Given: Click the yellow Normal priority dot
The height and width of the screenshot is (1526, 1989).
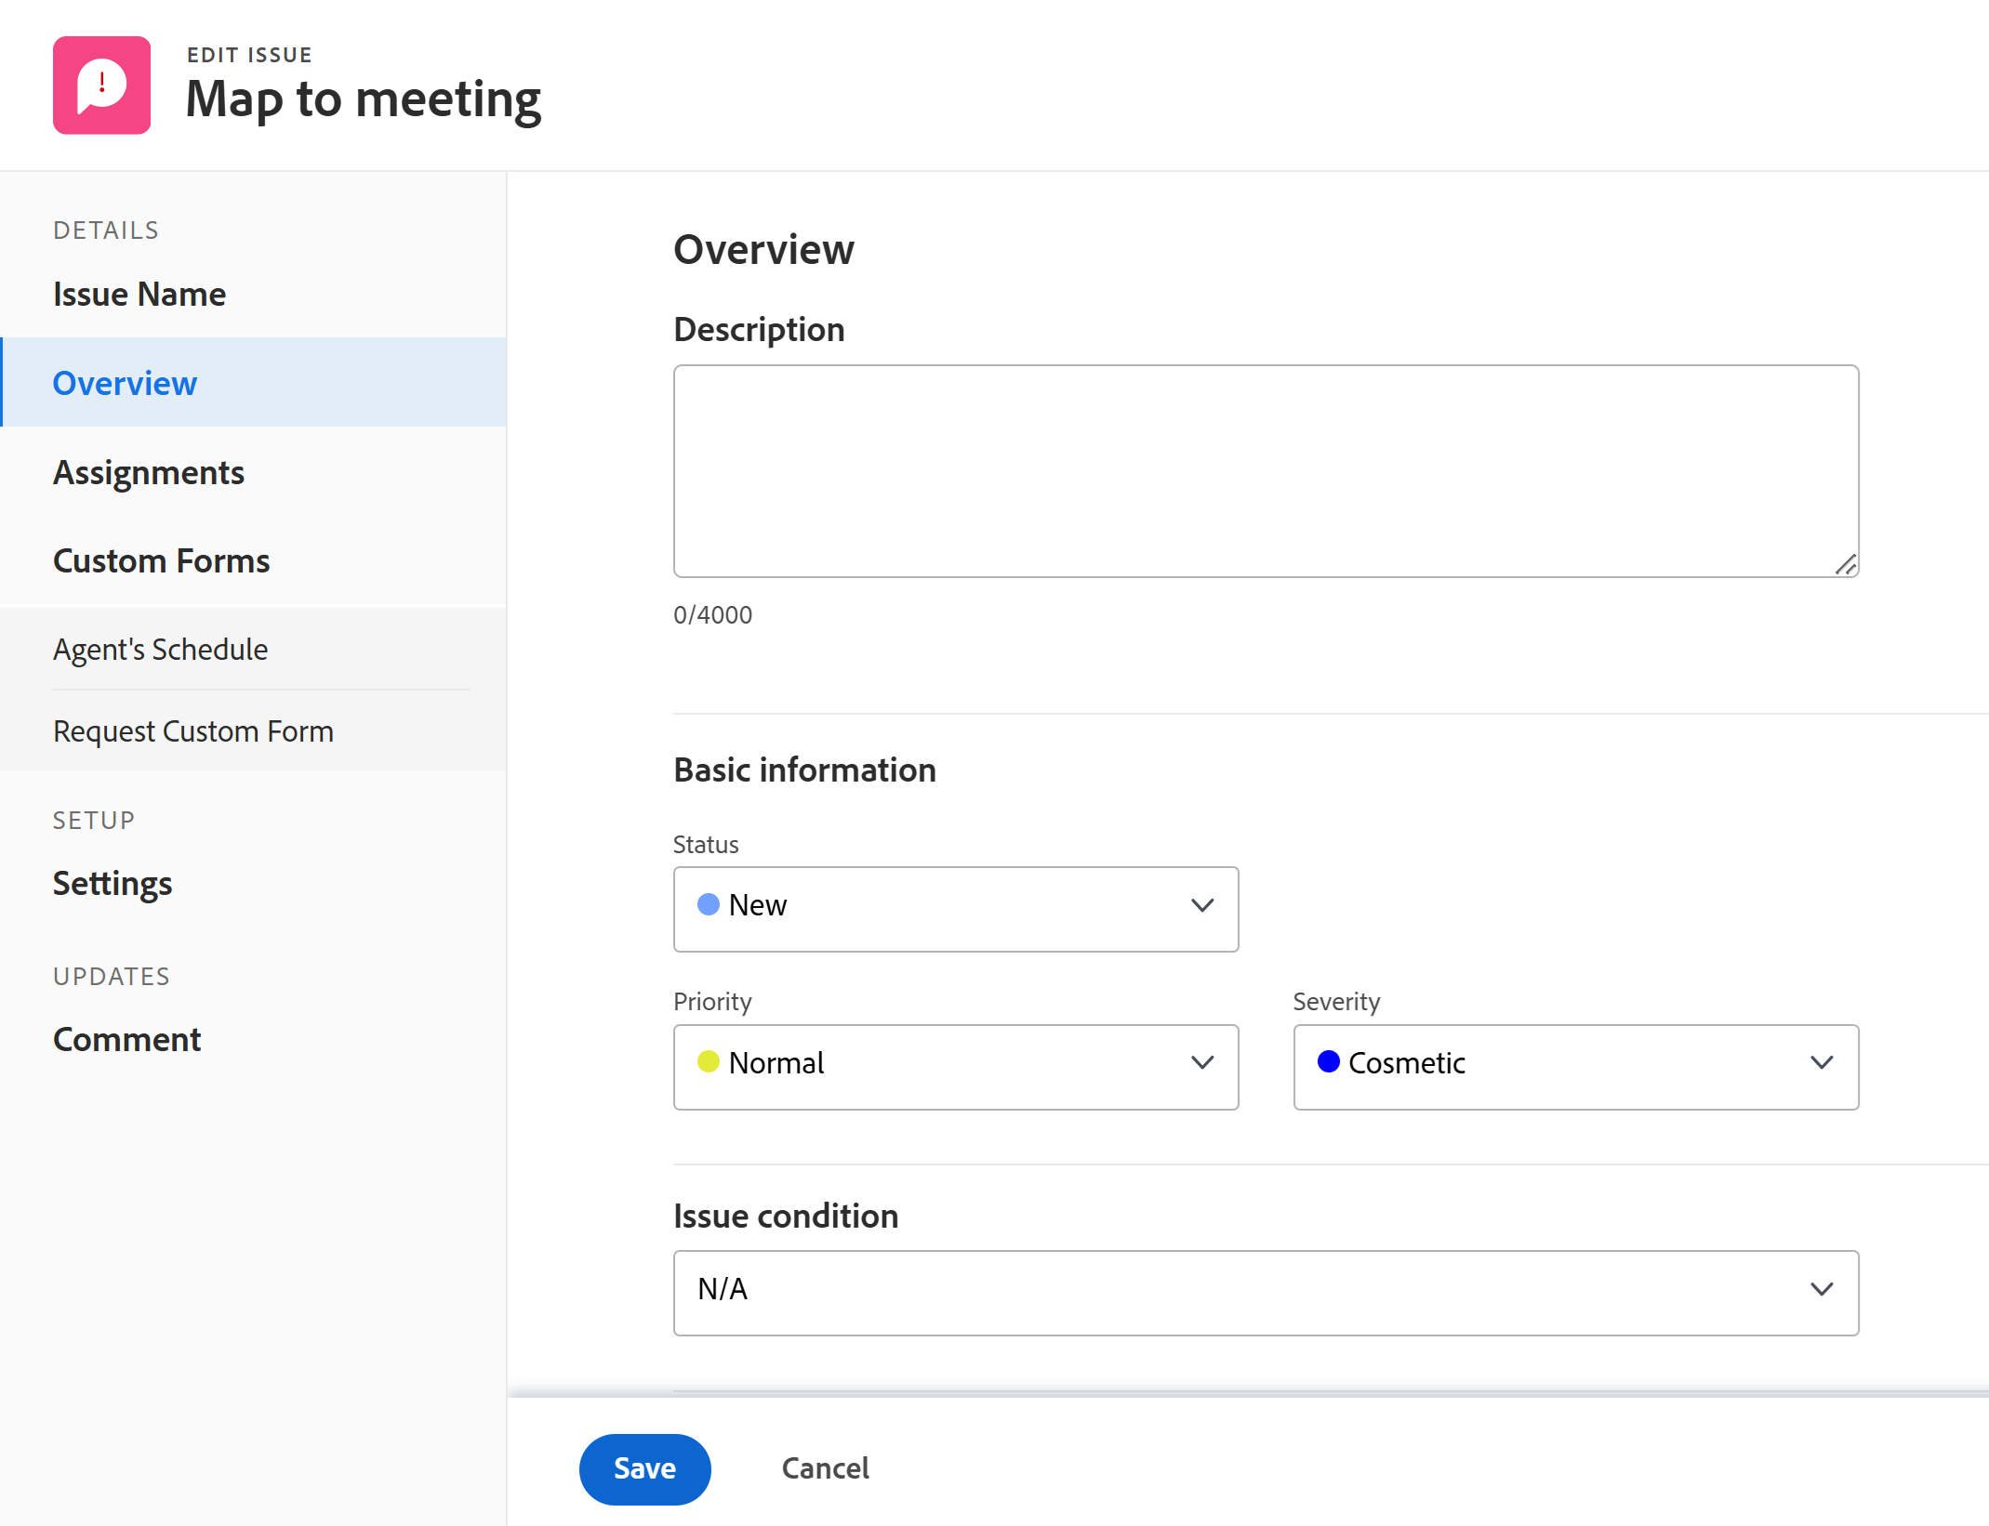Looking at the screenshot, I should point(709,1062).
